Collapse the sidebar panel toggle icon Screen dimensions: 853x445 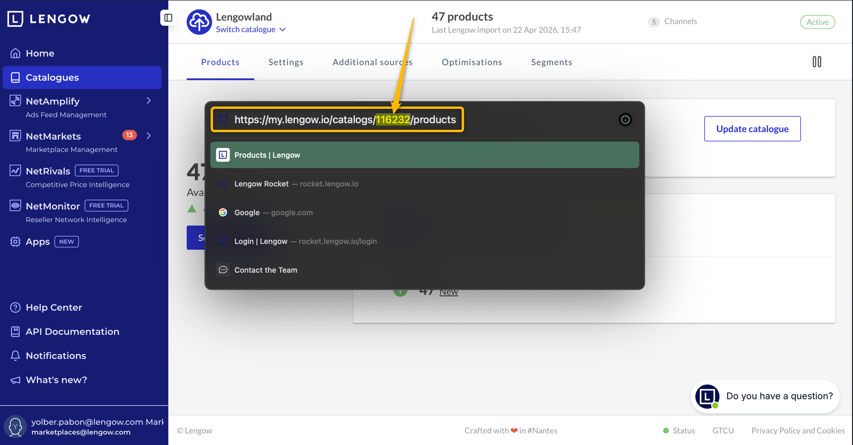[x=168, y=18]
